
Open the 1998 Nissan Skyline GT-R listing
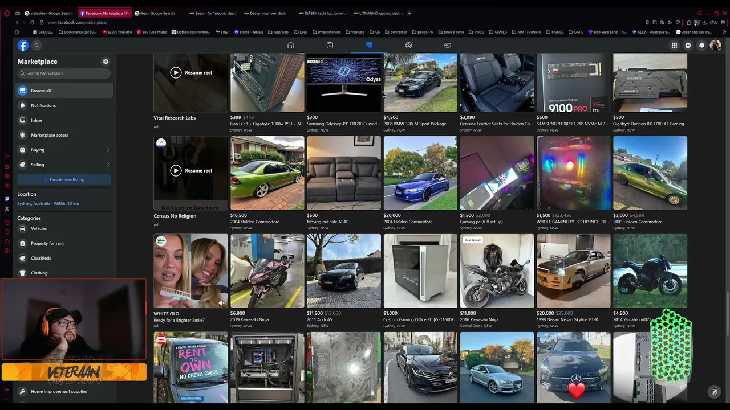tap(574, 281)
